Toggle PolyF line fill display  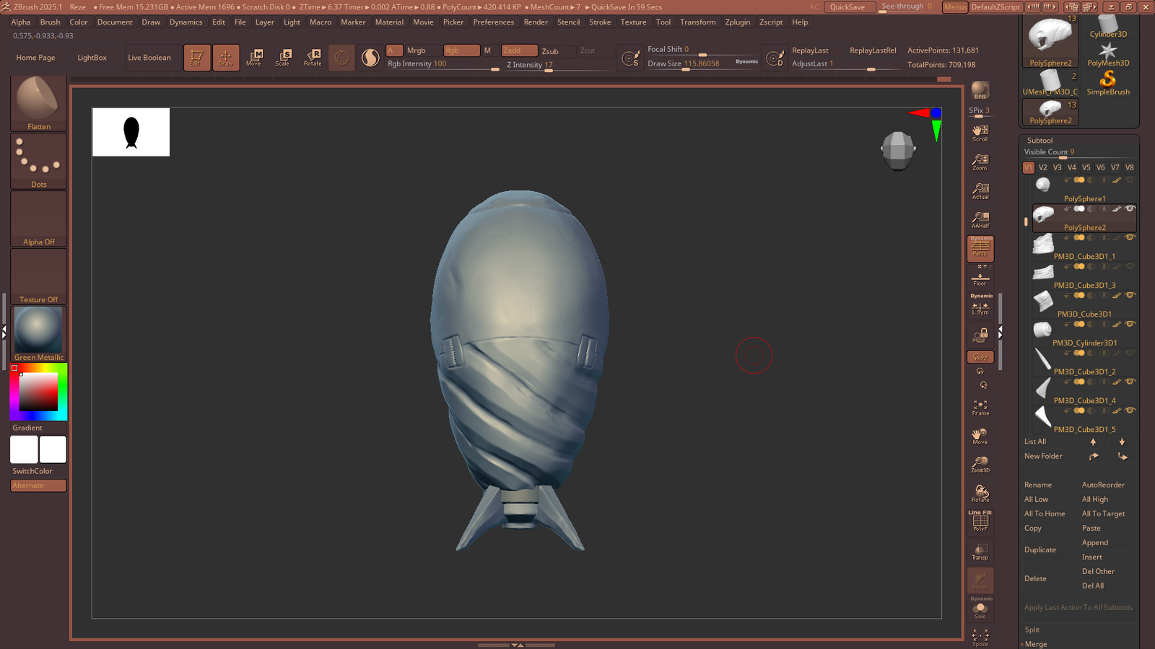point(980,522)
